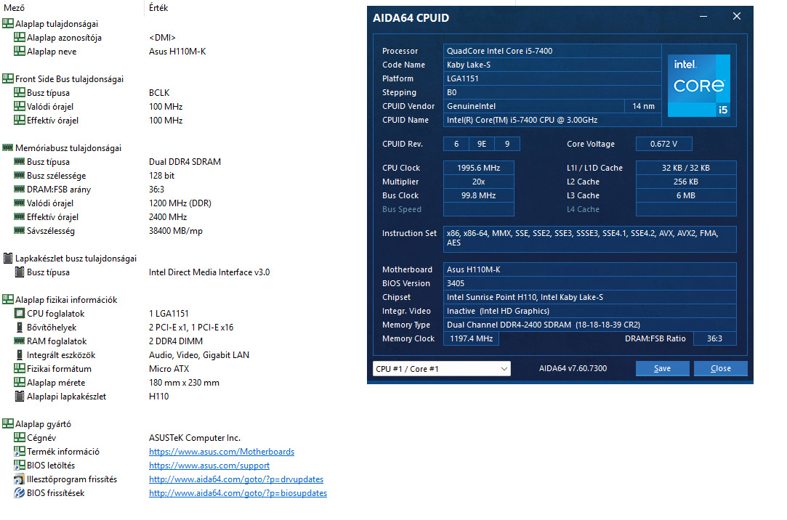Open the aida64 biosupdates link
This screenshot has height=520, width=787.
click(x=238, y=493)
